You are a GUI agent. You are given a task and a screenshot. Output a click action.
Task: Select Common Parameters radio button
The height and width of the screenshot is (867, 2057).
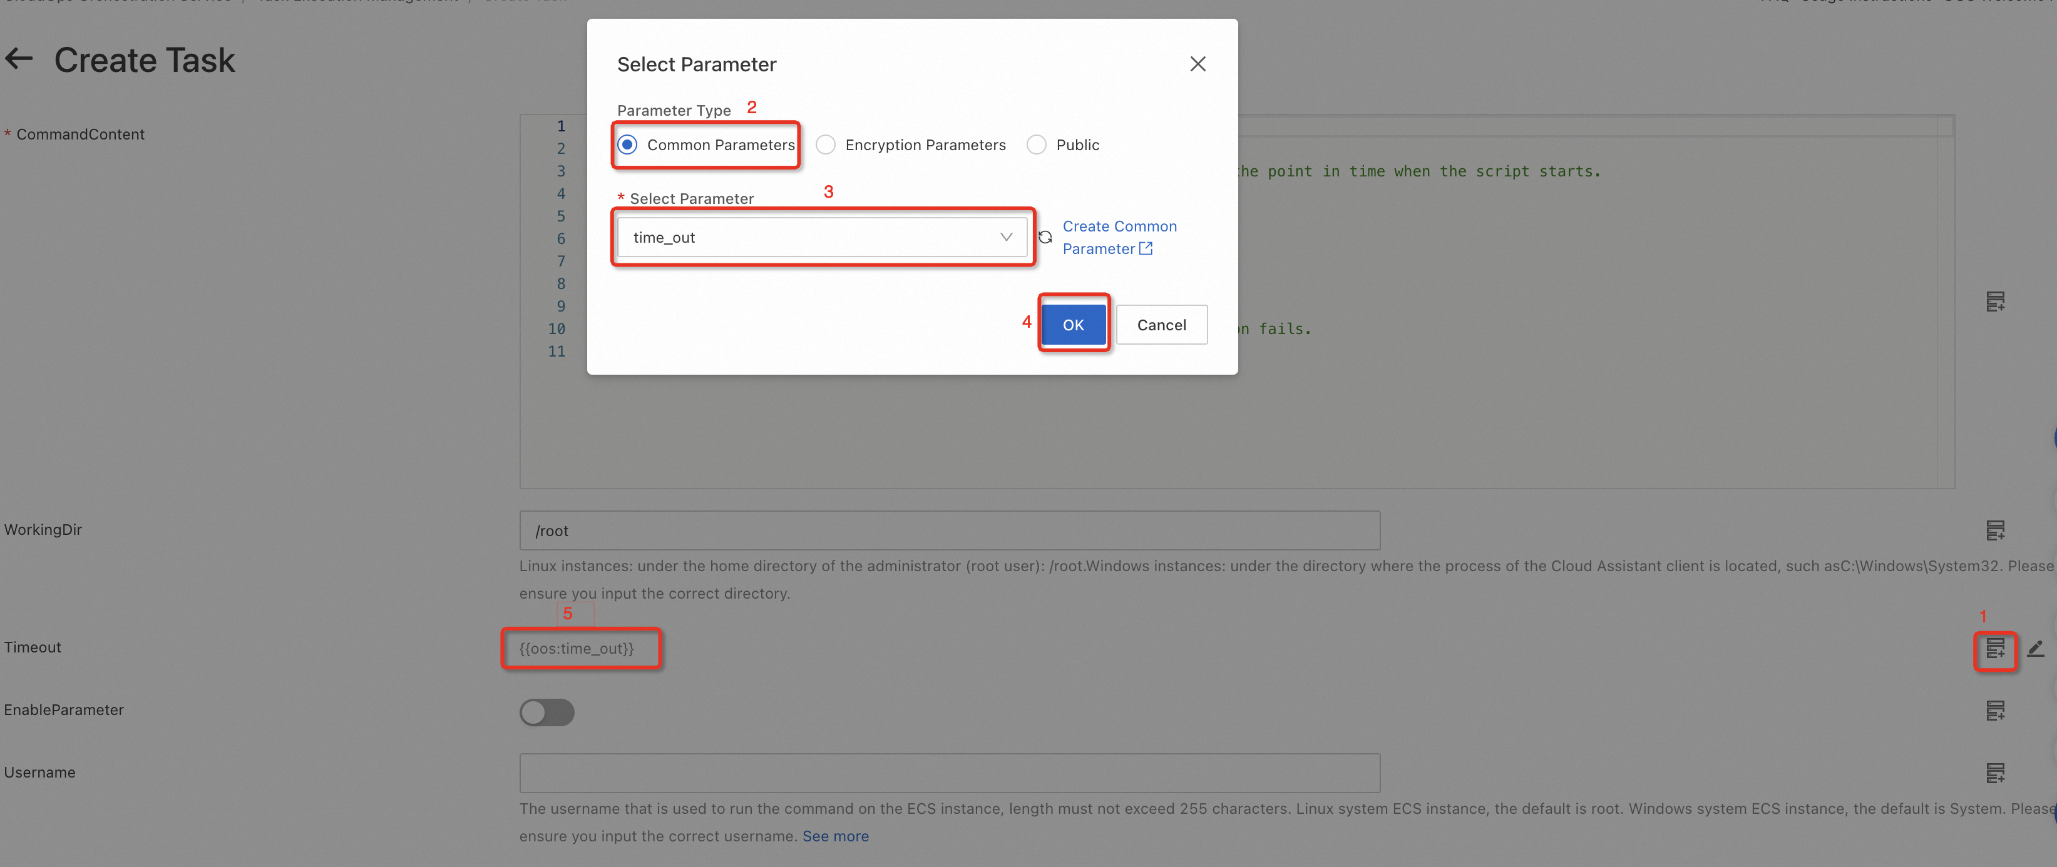pos(628,145)
